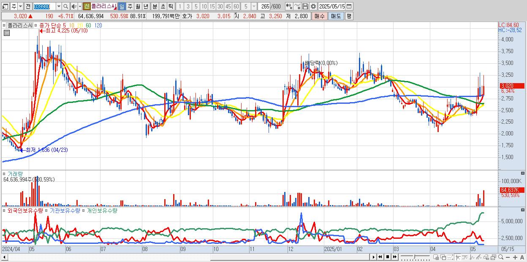The width and height of the screenshot is (527, 262).
Task: Click the 매도 sell button
Action: click(336, 16)
